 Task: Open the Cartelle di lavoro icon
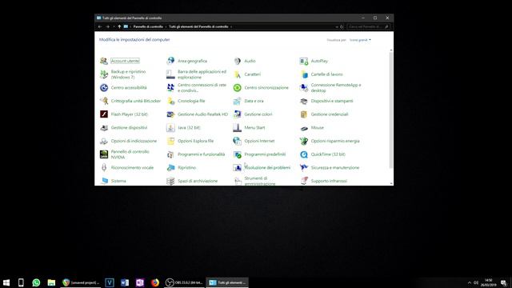(x=304, y=74)
